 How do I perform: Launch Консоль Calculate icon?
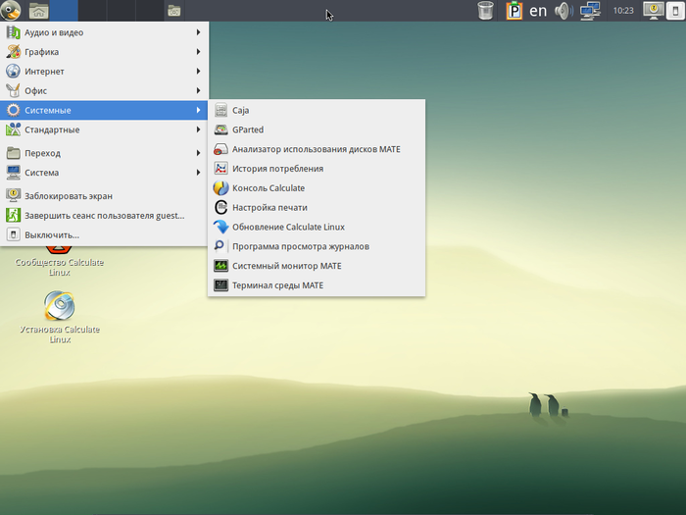(x=220, y=188)
